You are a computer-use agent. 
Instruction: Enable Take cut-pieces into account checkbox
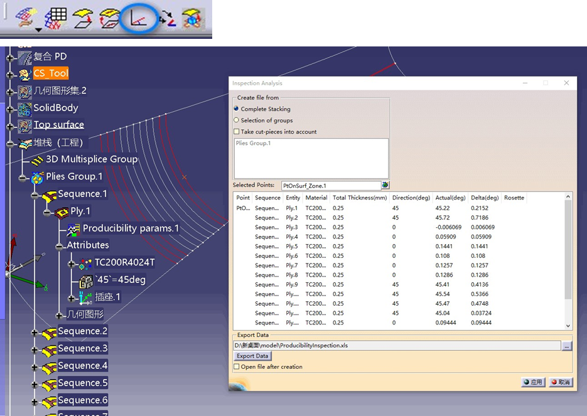[236, 131]
